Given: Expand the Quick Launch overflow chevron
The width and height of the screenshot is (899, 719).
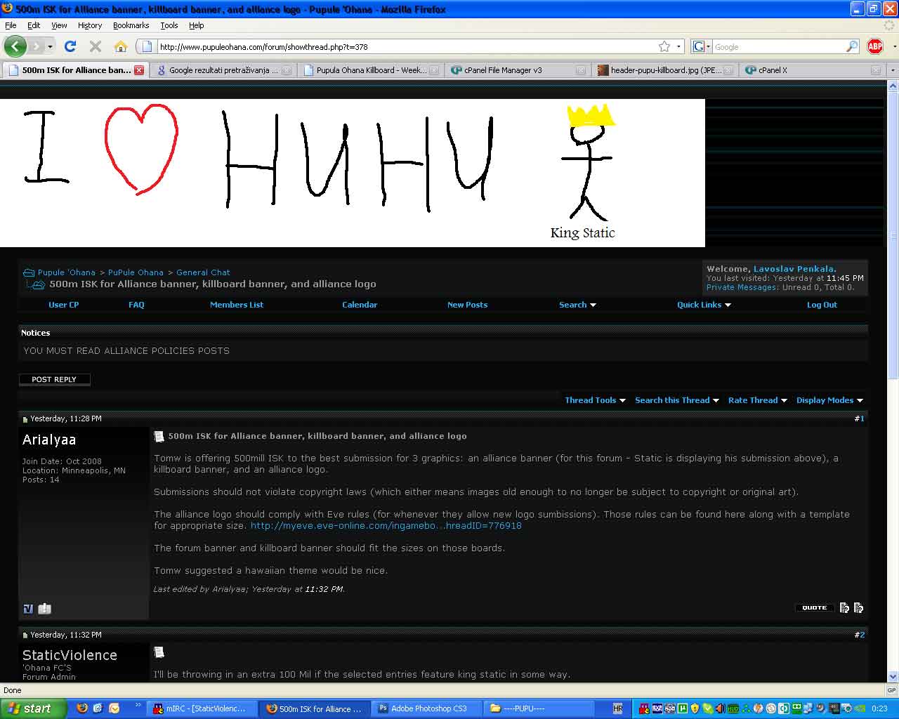Looking at the screenshot, I should coord(138,704).
